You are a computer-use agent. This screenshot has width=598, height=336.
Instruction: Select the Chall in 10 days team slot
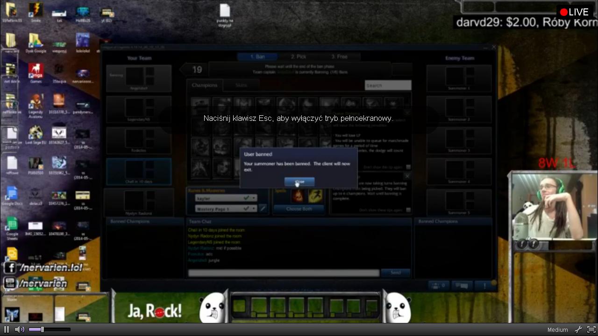(x=139, y=172)
